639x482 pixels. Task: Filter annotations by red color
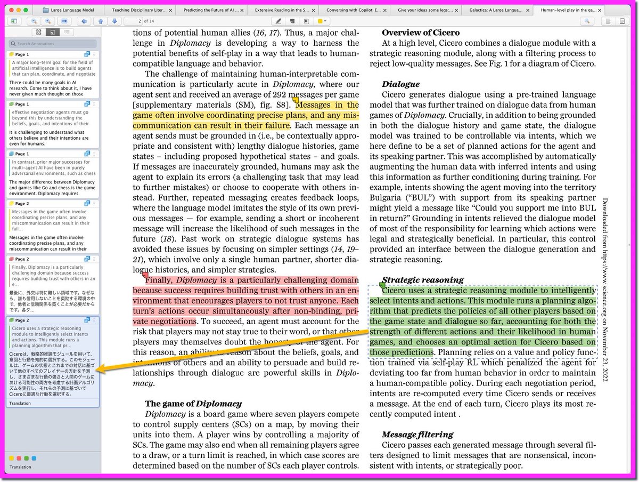coord(19,458)
